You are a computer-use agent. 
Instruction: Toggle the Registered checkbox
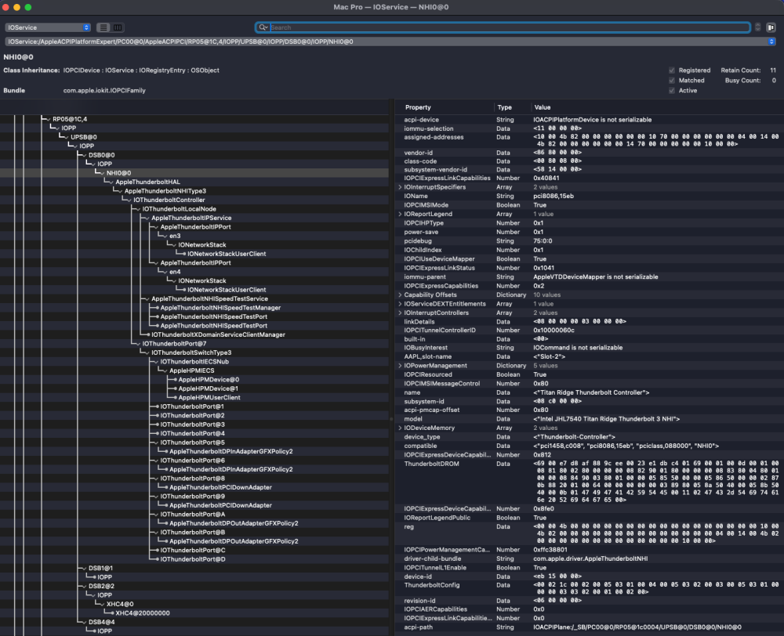click(x=672, y=70)
